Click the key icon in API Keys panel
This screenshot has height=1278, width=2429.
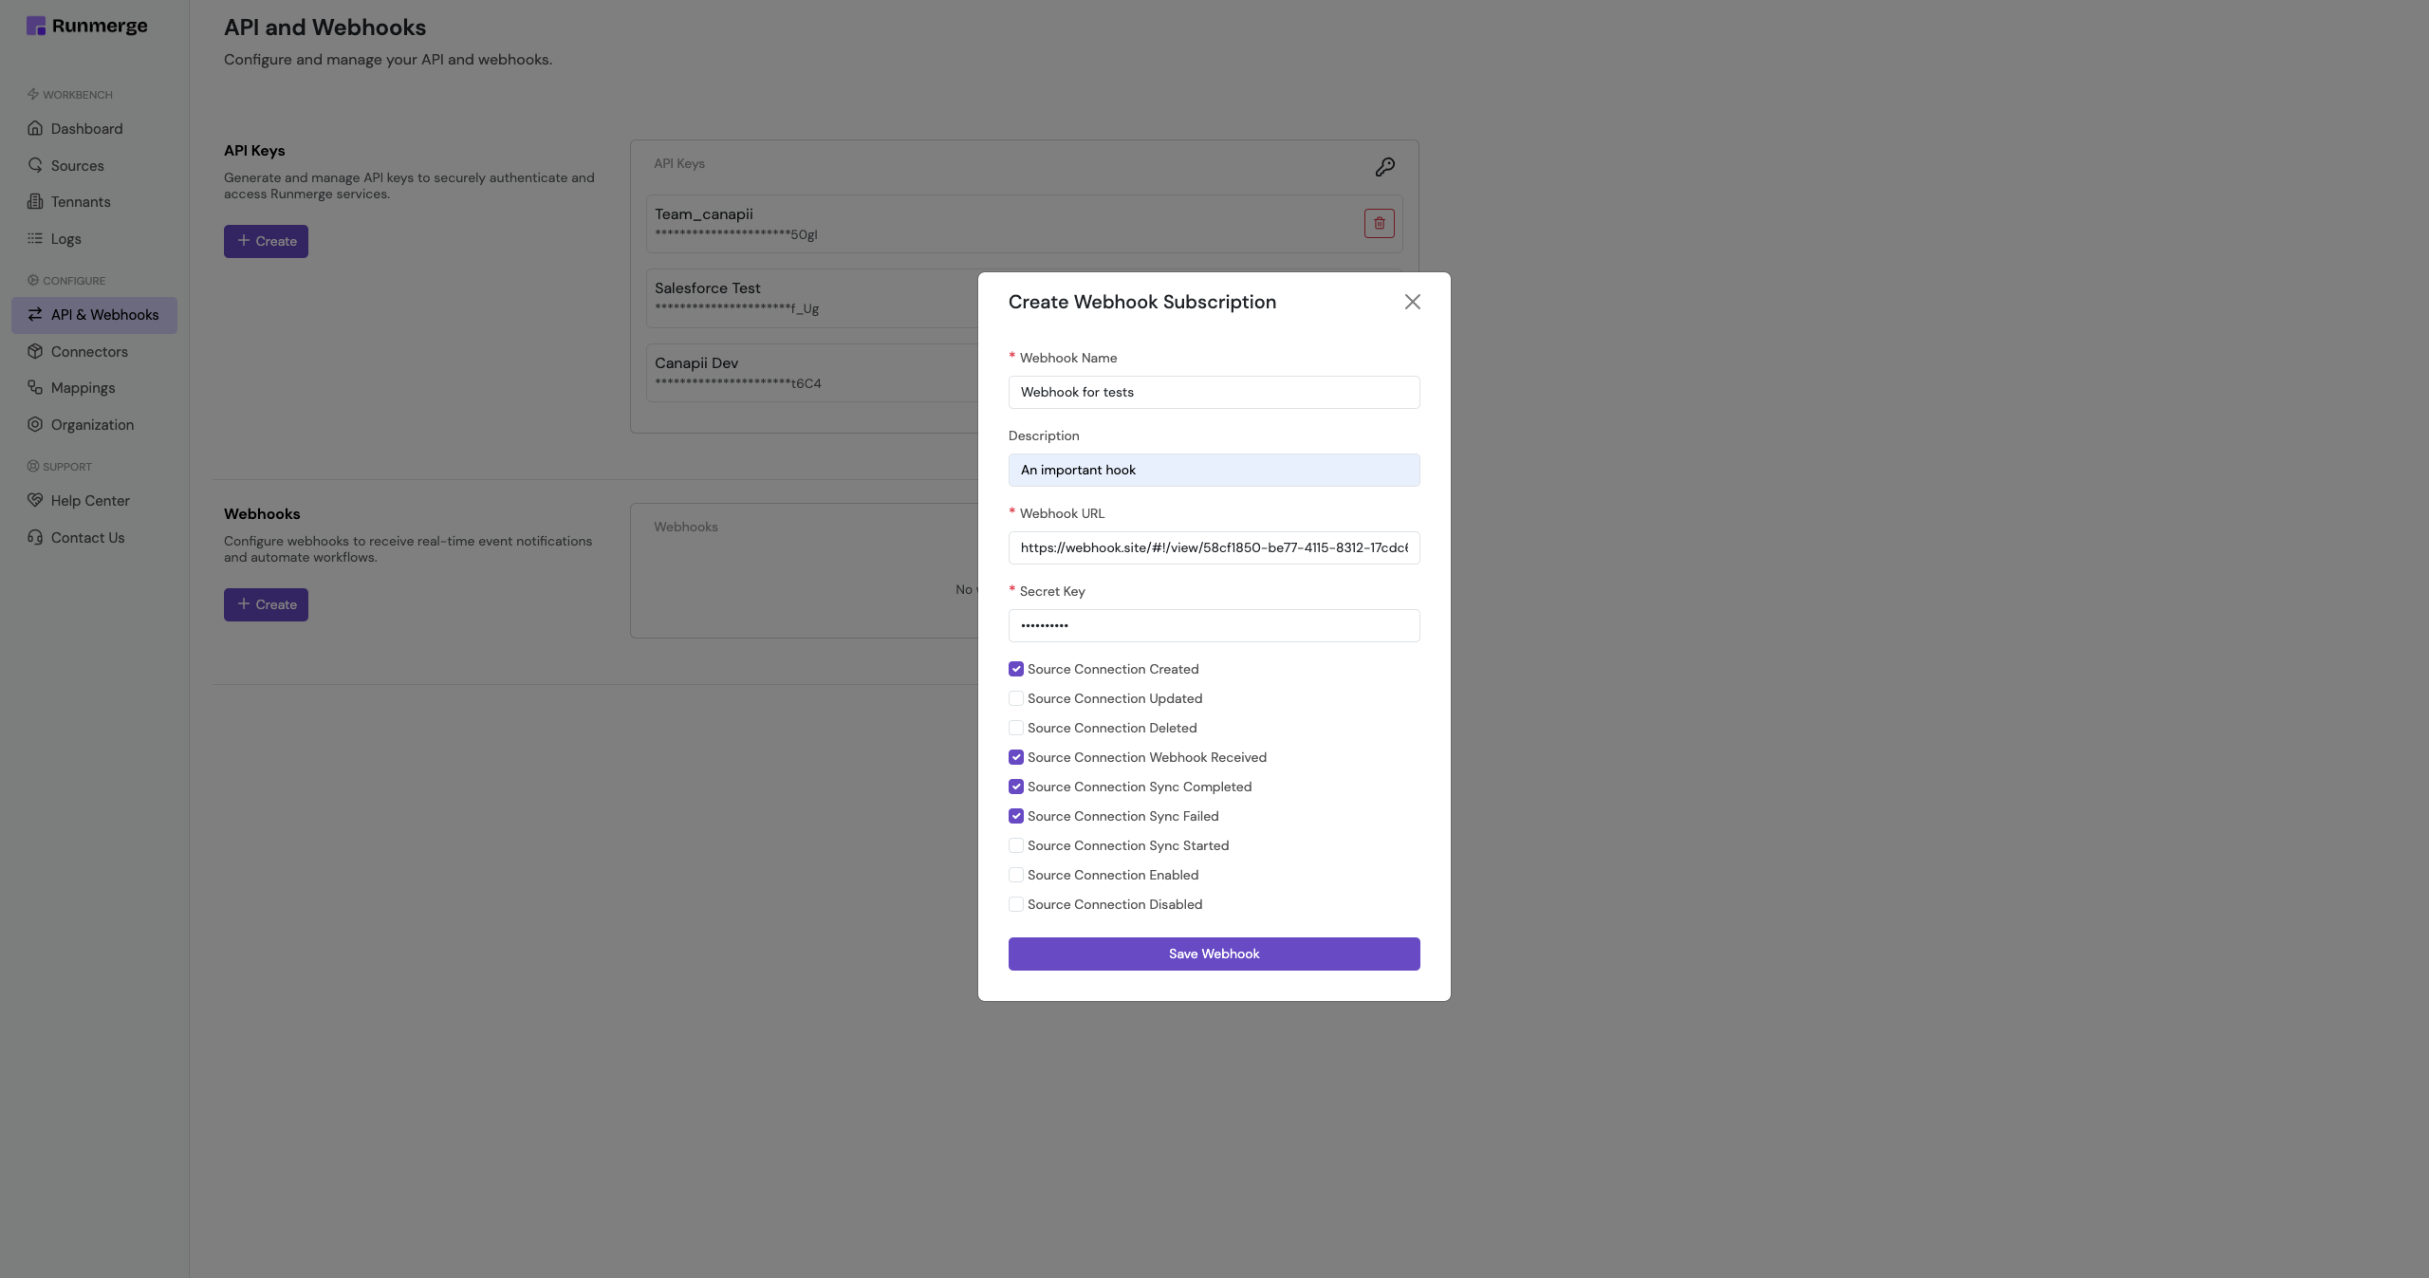pyautogui.click(x=1385, y=166)
